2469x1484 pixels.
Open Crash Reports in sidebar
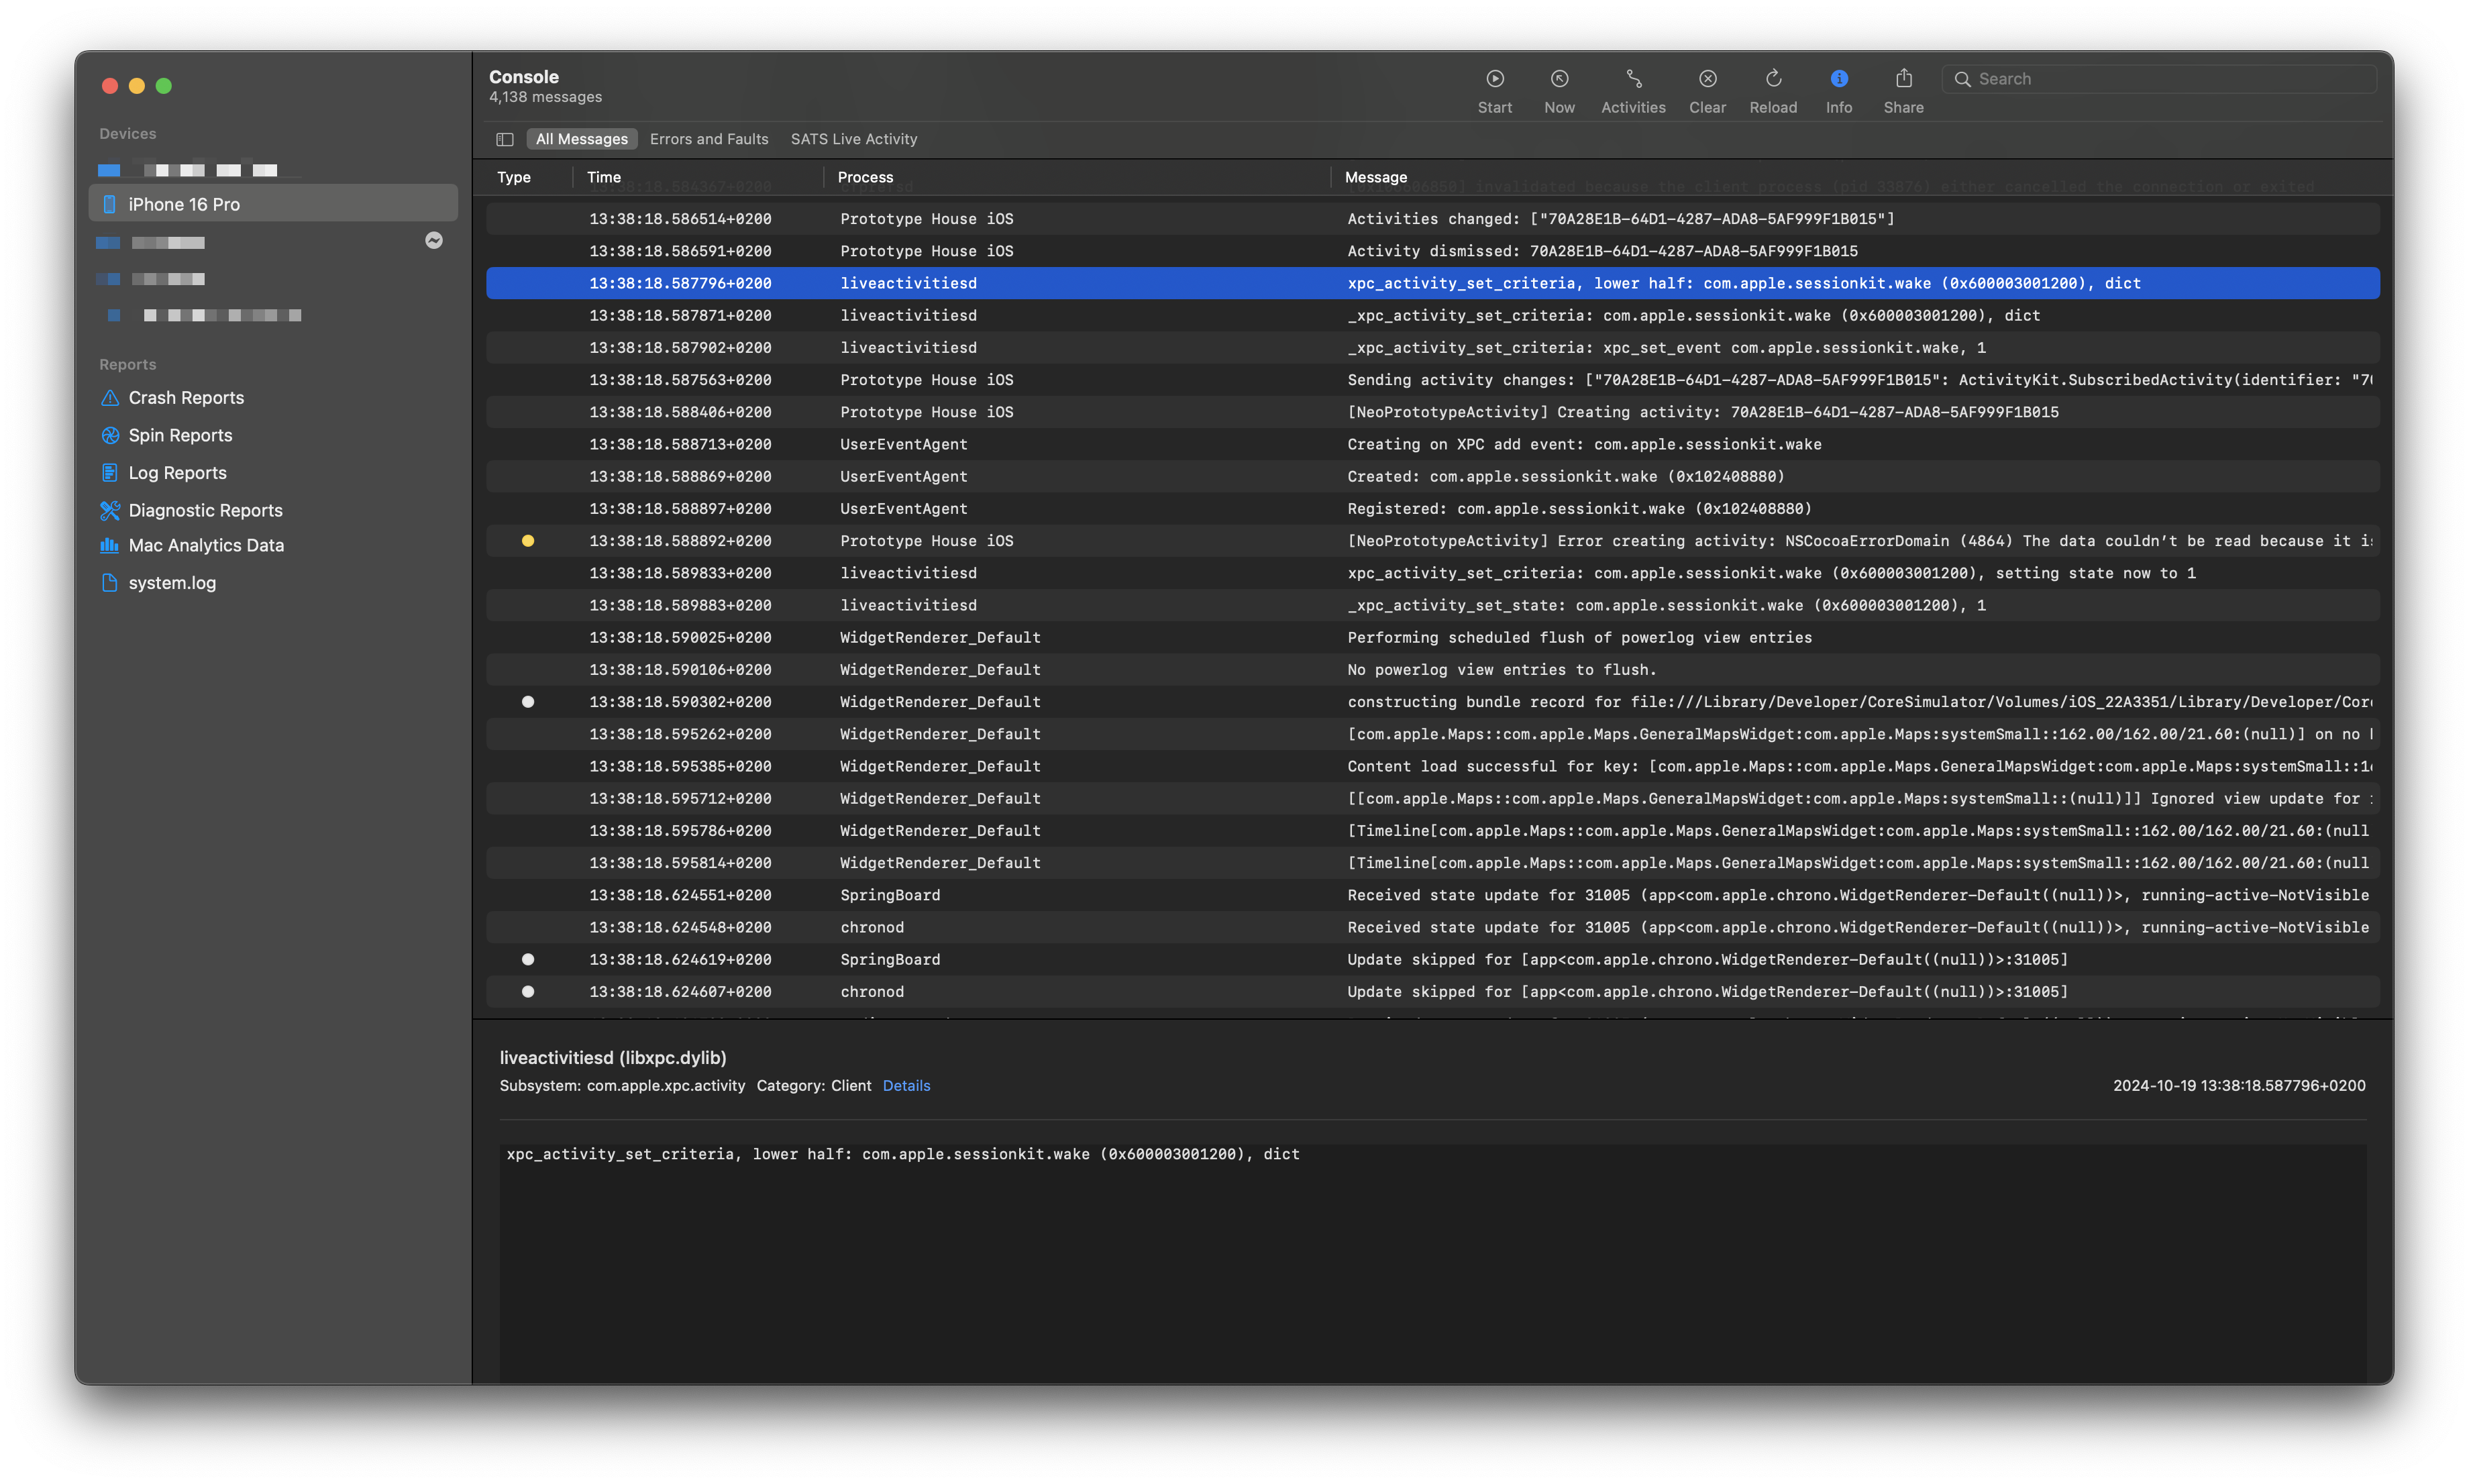(186, 398)
